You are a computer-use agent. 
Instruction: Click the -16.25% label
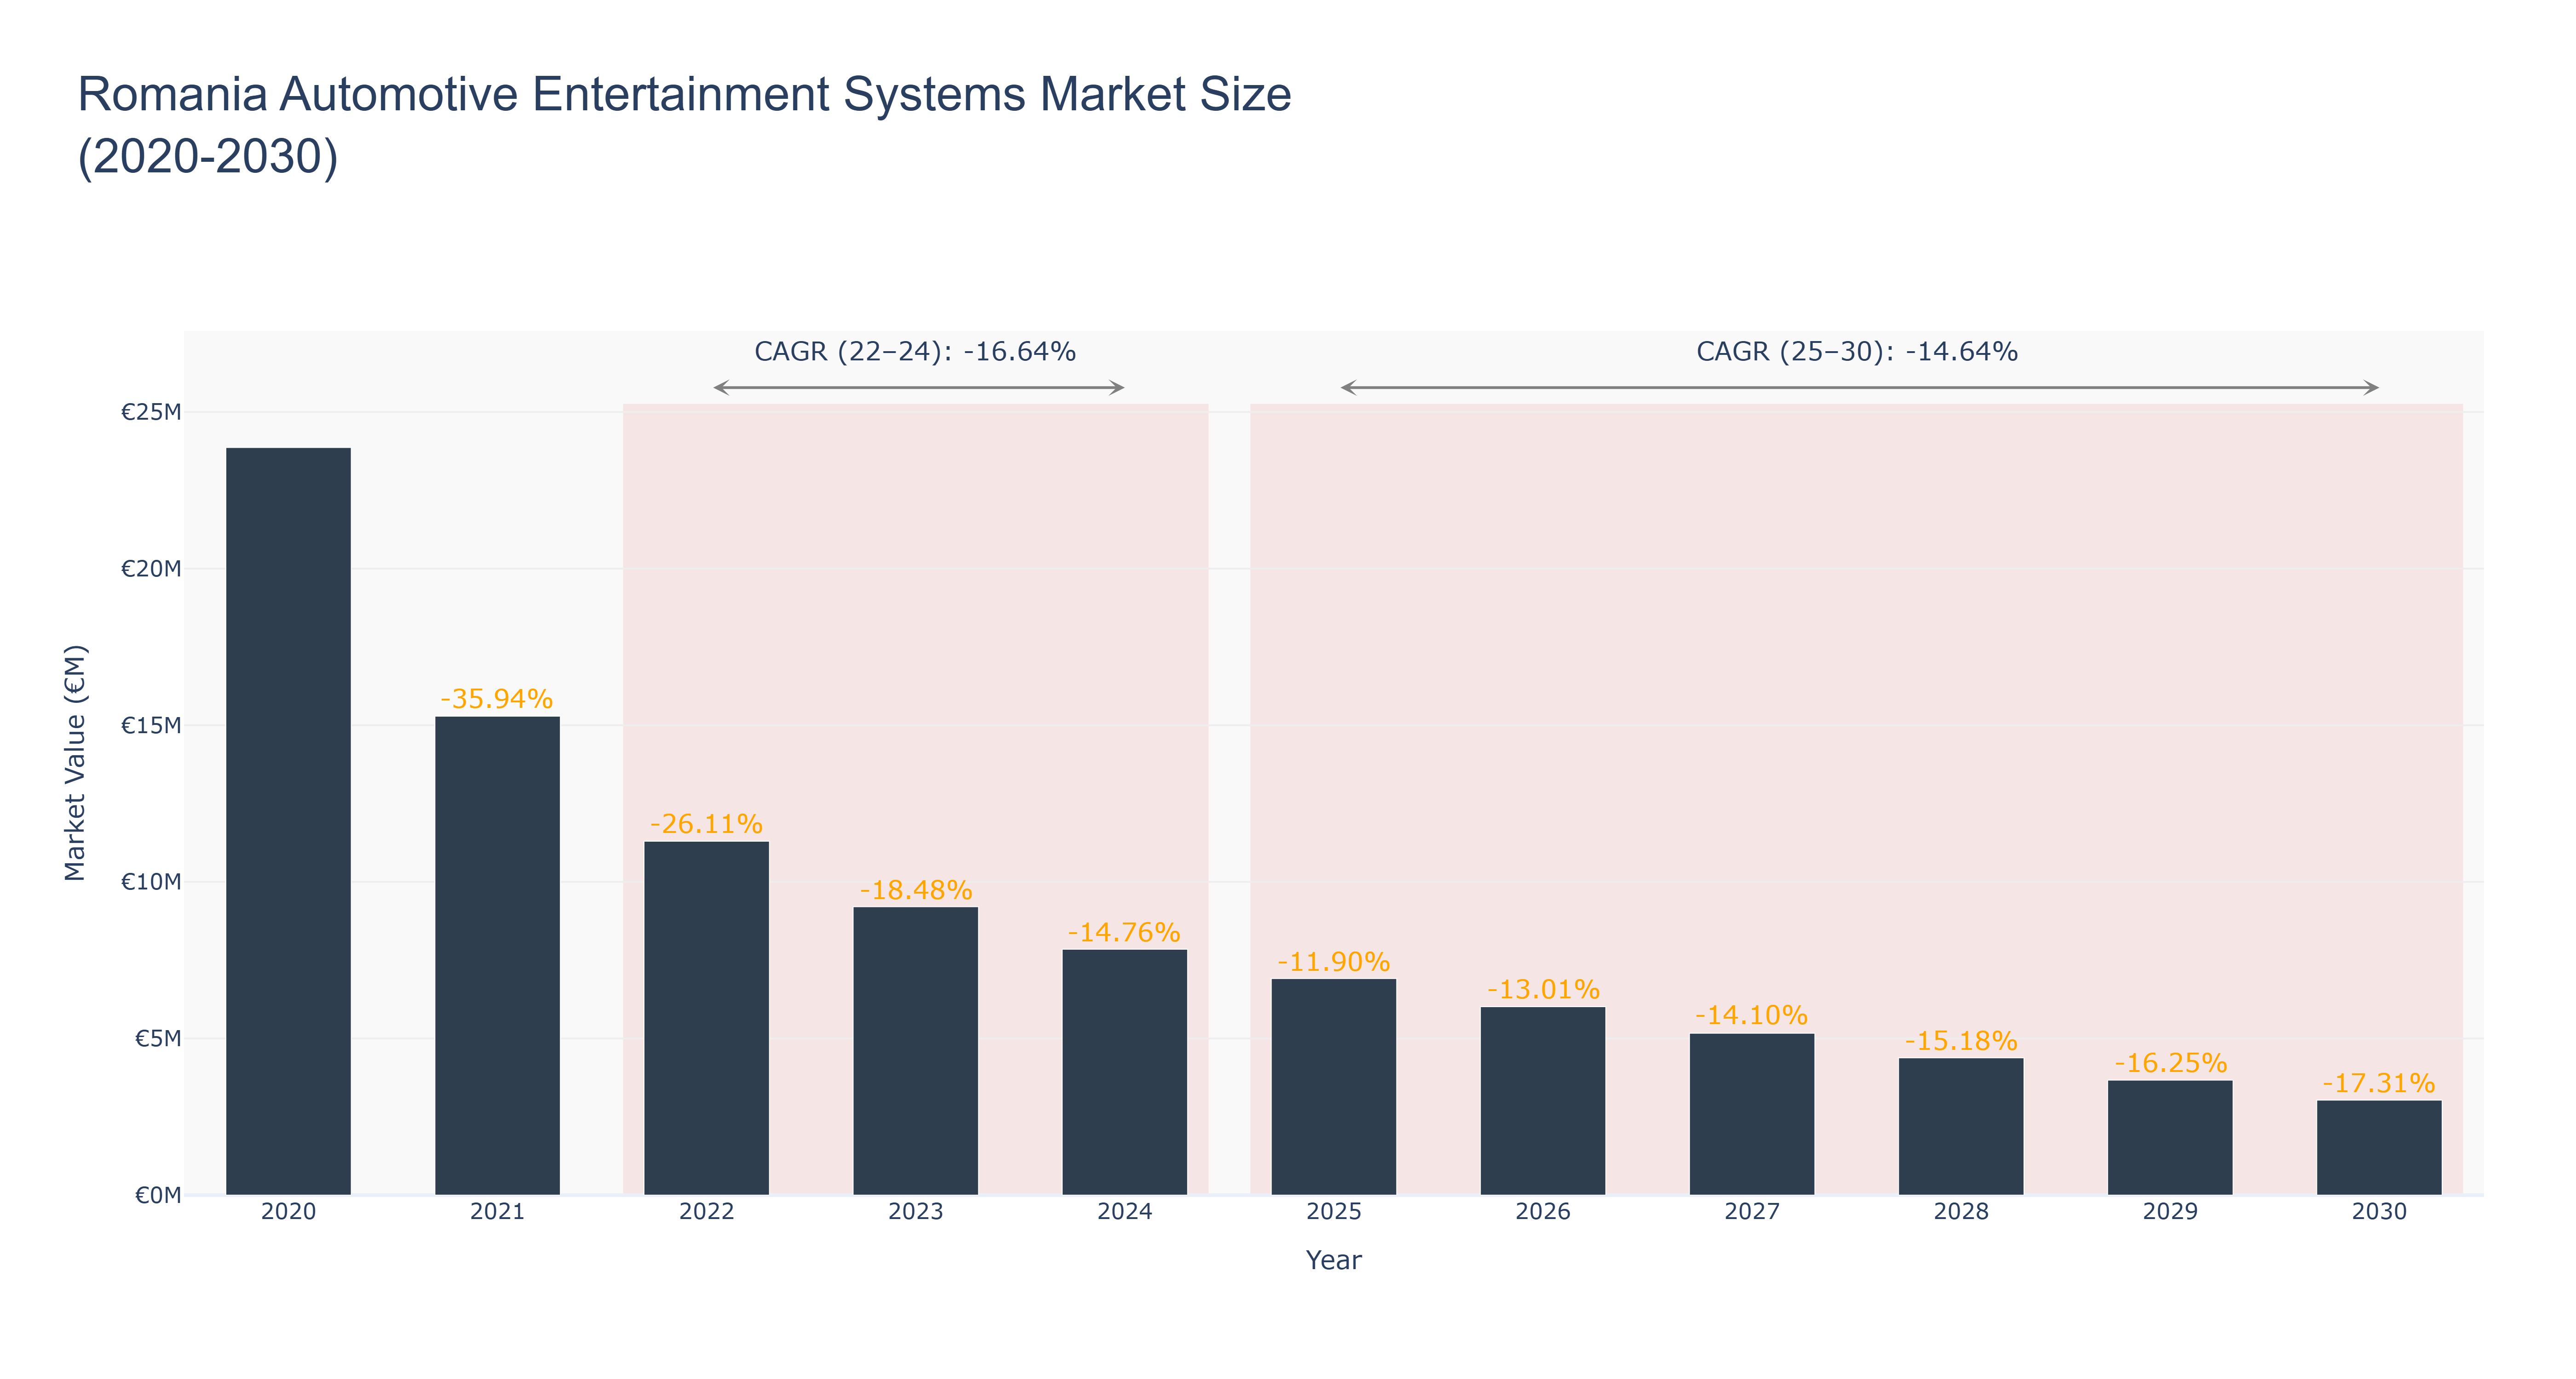[2169, 1062]
